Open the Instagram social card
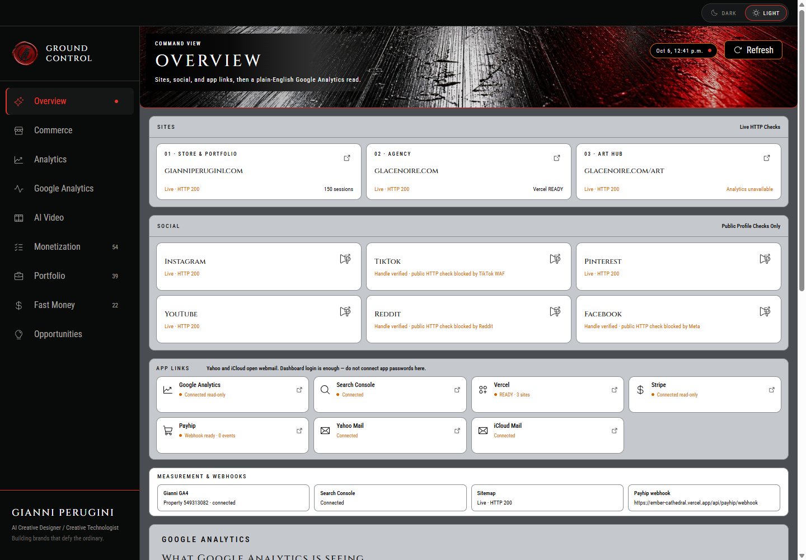 [x=259, y=267]
